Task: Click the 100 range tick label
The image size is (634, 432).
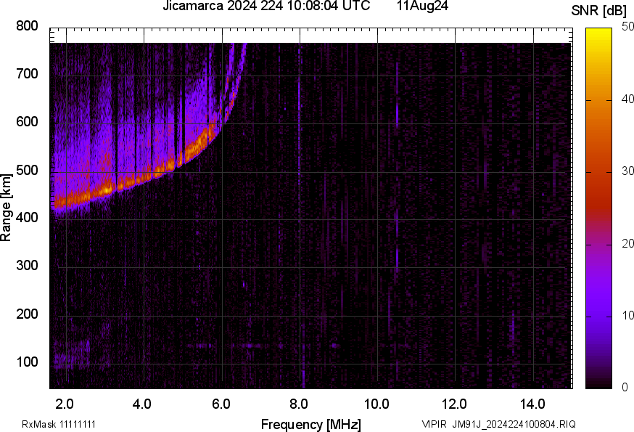Action: pyautogui.click(x=27, y=362)
